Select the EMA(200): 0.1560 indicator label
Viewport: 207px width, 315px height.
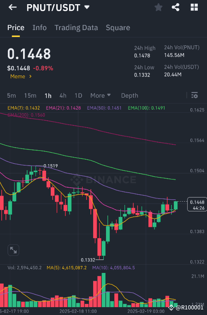tap(26, 115)
